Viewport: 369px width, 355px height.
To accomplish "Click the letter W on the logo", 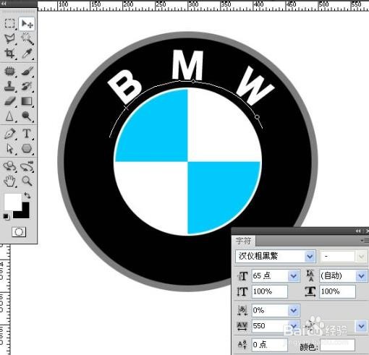I will point(255,85).
